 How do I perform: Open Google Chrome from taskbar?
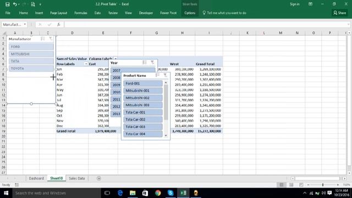tap(158, 193)
